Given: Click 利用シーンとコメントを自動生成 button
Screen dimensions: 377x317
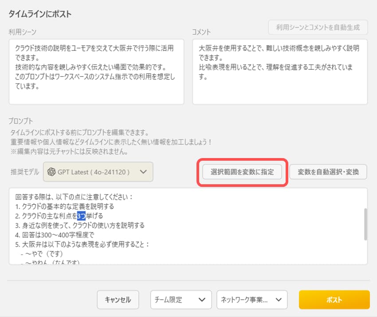Looking at the screenshot, I should pyautogui.click(x=318, y=27).
